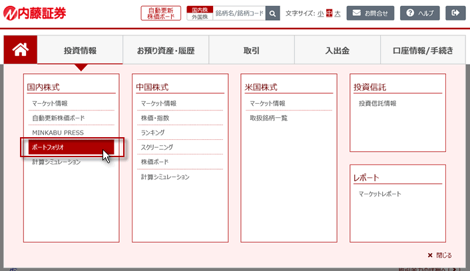The image size is (470, 271).
Task: Set font size to 小
Action: pyautogui.click(x=320, y=13)
